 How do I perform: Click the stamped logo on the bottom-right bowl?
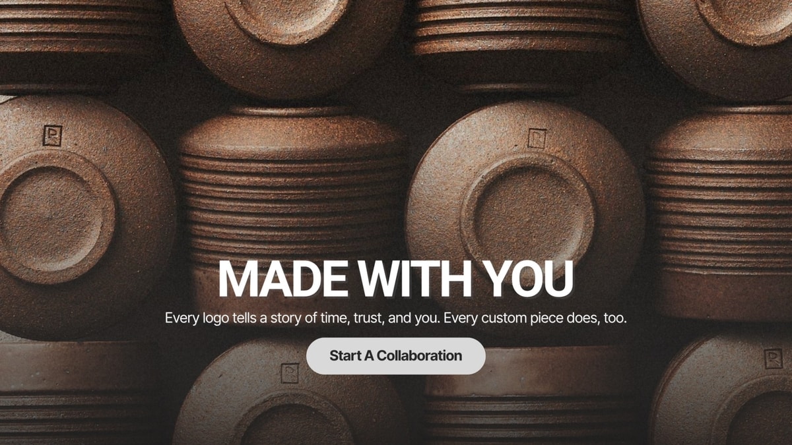pos(774,359)
